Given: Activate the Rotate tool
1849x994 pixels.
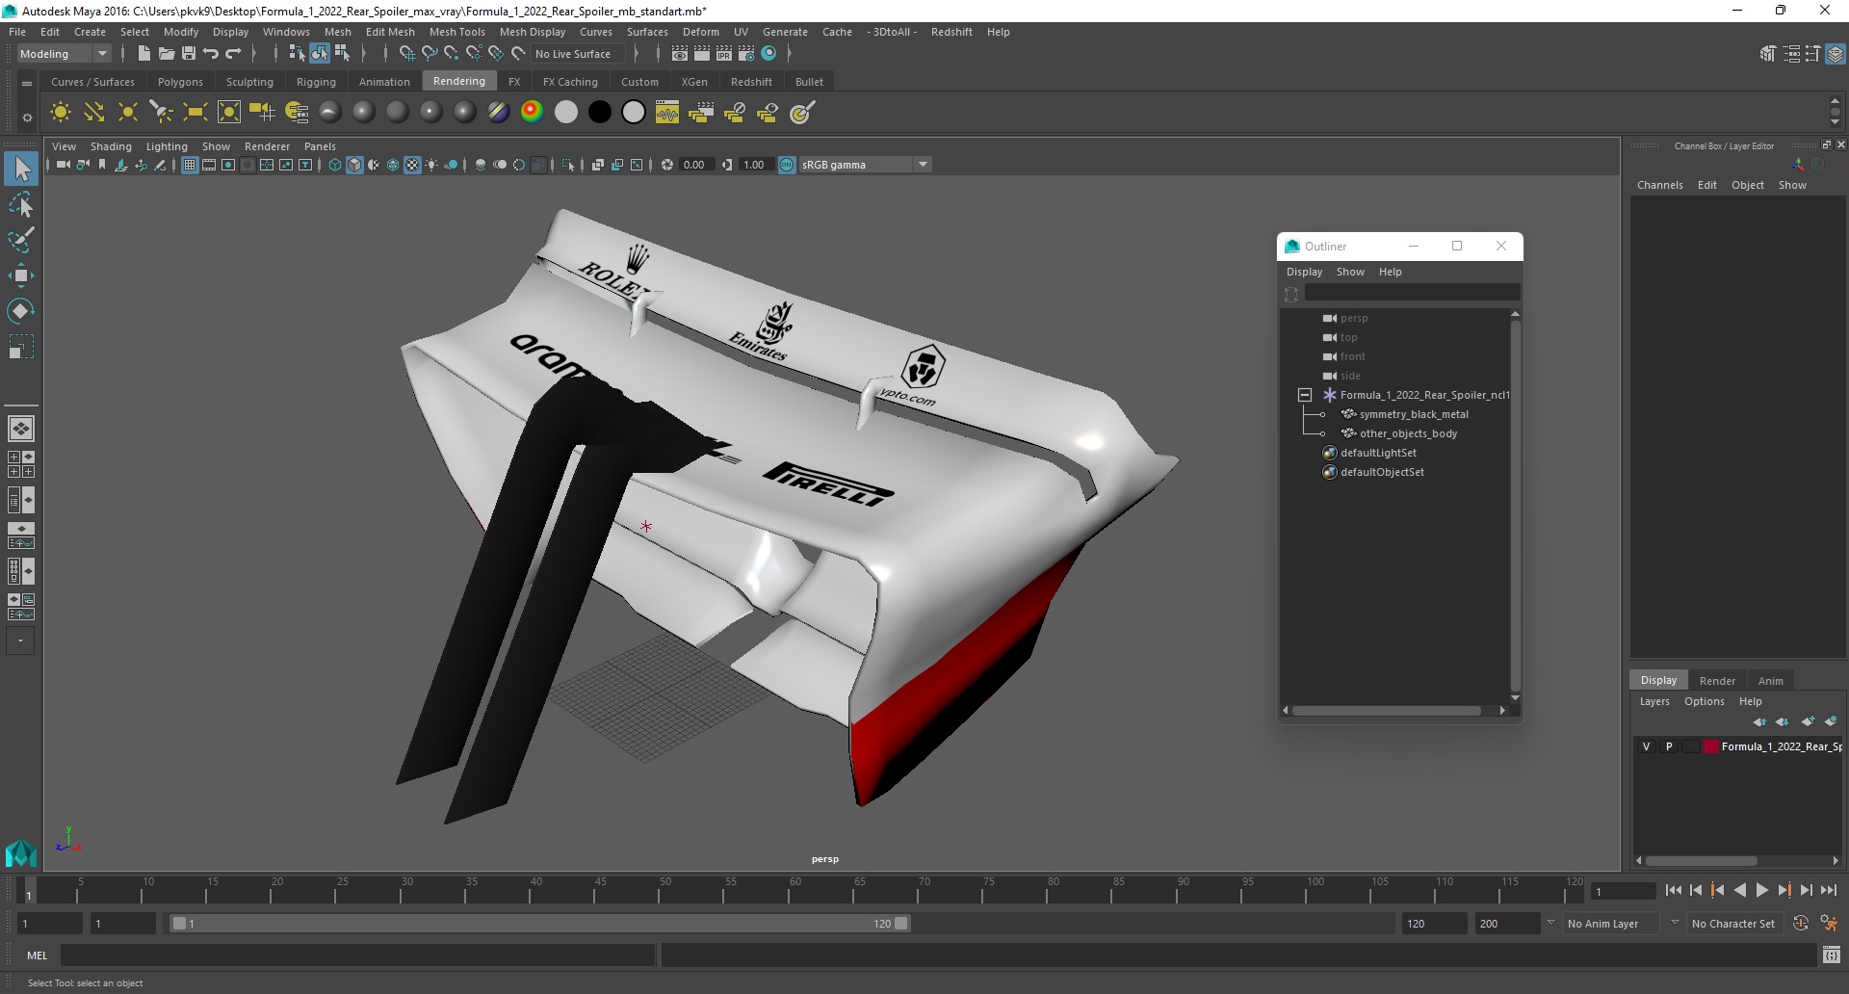Looking at the screenshot, I should [x=21, y=311].
